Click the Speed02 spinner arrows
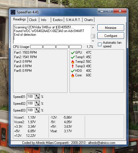The image size is (138, 153). coord(37,103)
